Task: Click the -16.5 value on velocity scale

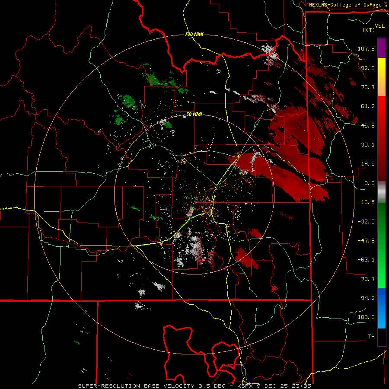Action: (366, 202)
